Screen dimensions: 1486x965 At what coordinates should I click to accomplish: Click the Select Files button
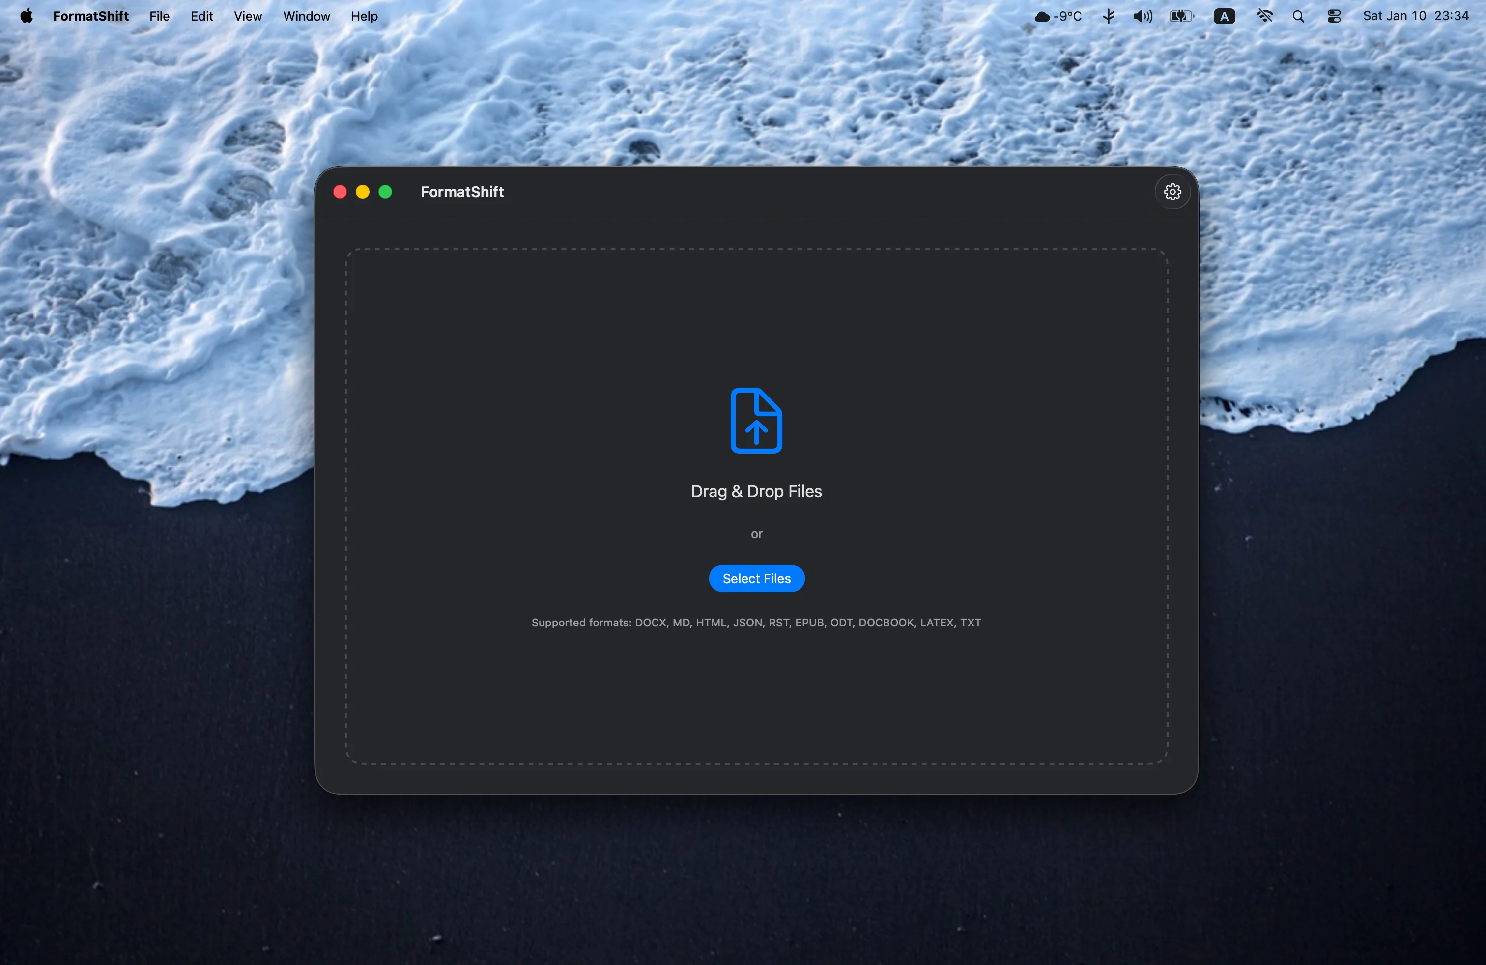point(756,578)
